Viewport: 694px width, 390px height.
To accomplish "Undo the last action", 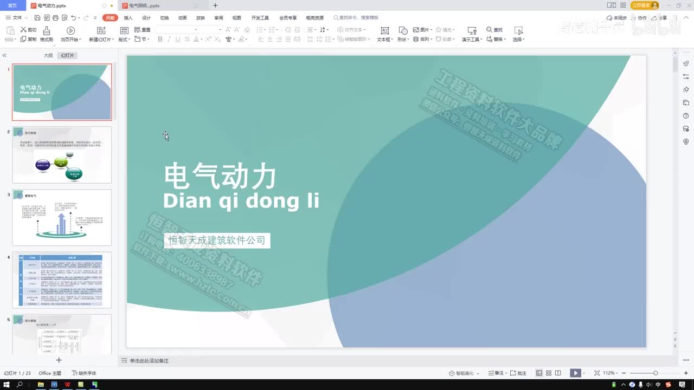I will [x=73, y=18].
